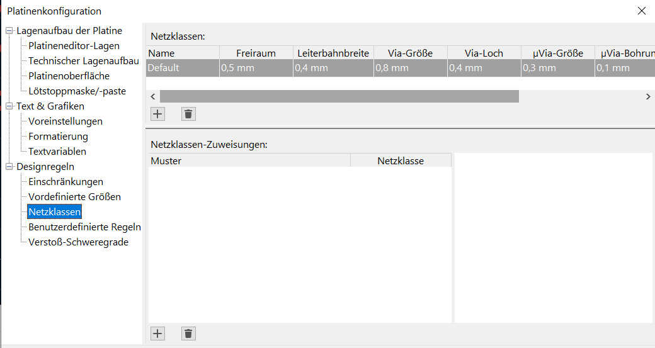Image resolution: width=655 pixels, height=348 pixels.
Task: Select Lötstoppmaske/-paste in the tree
Action: pos(77,91)
